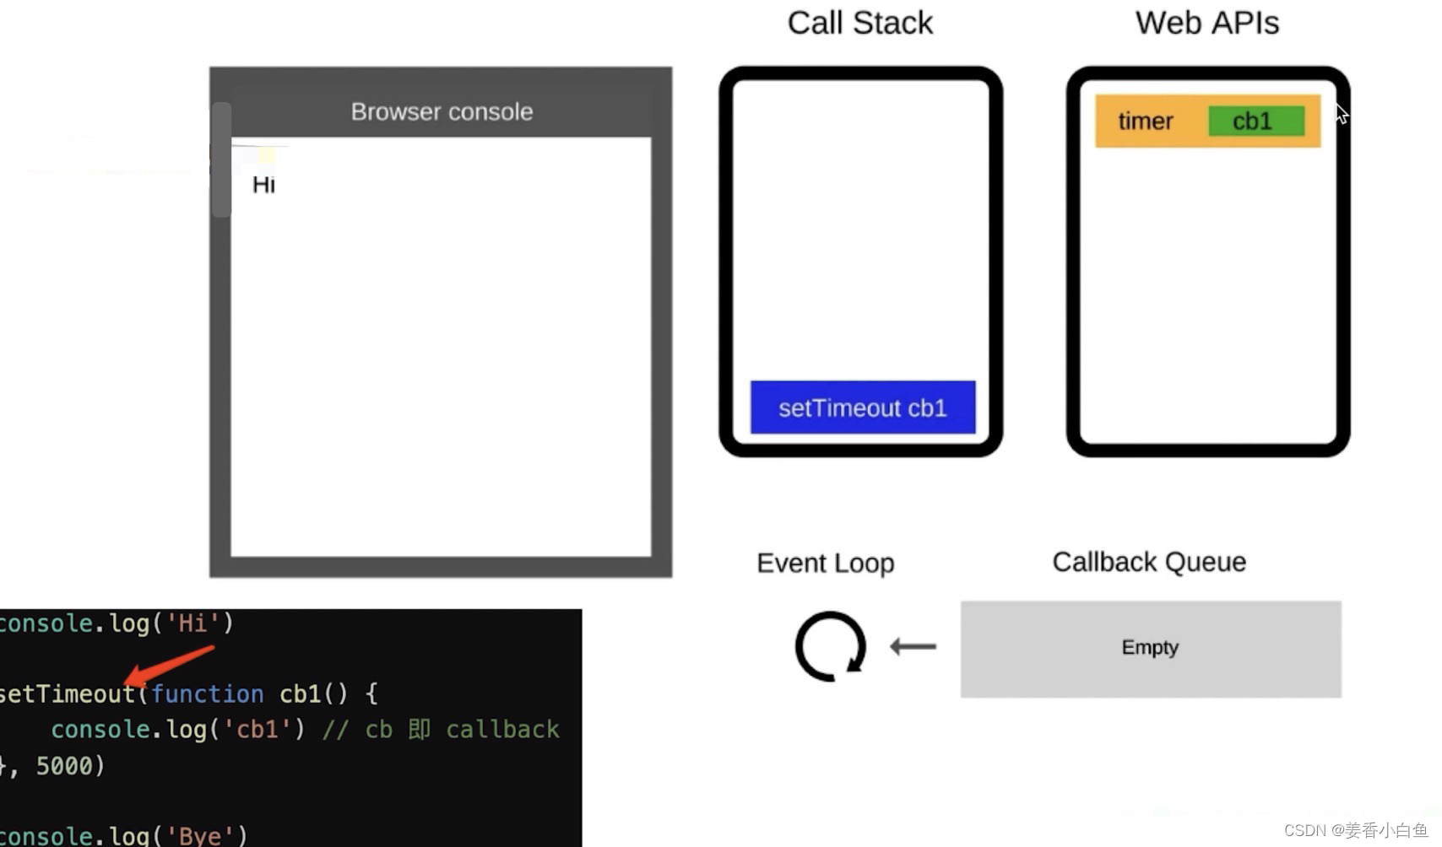
Task: Click the blue setTimeout cb1 block
Action: (x=863, y=407)
